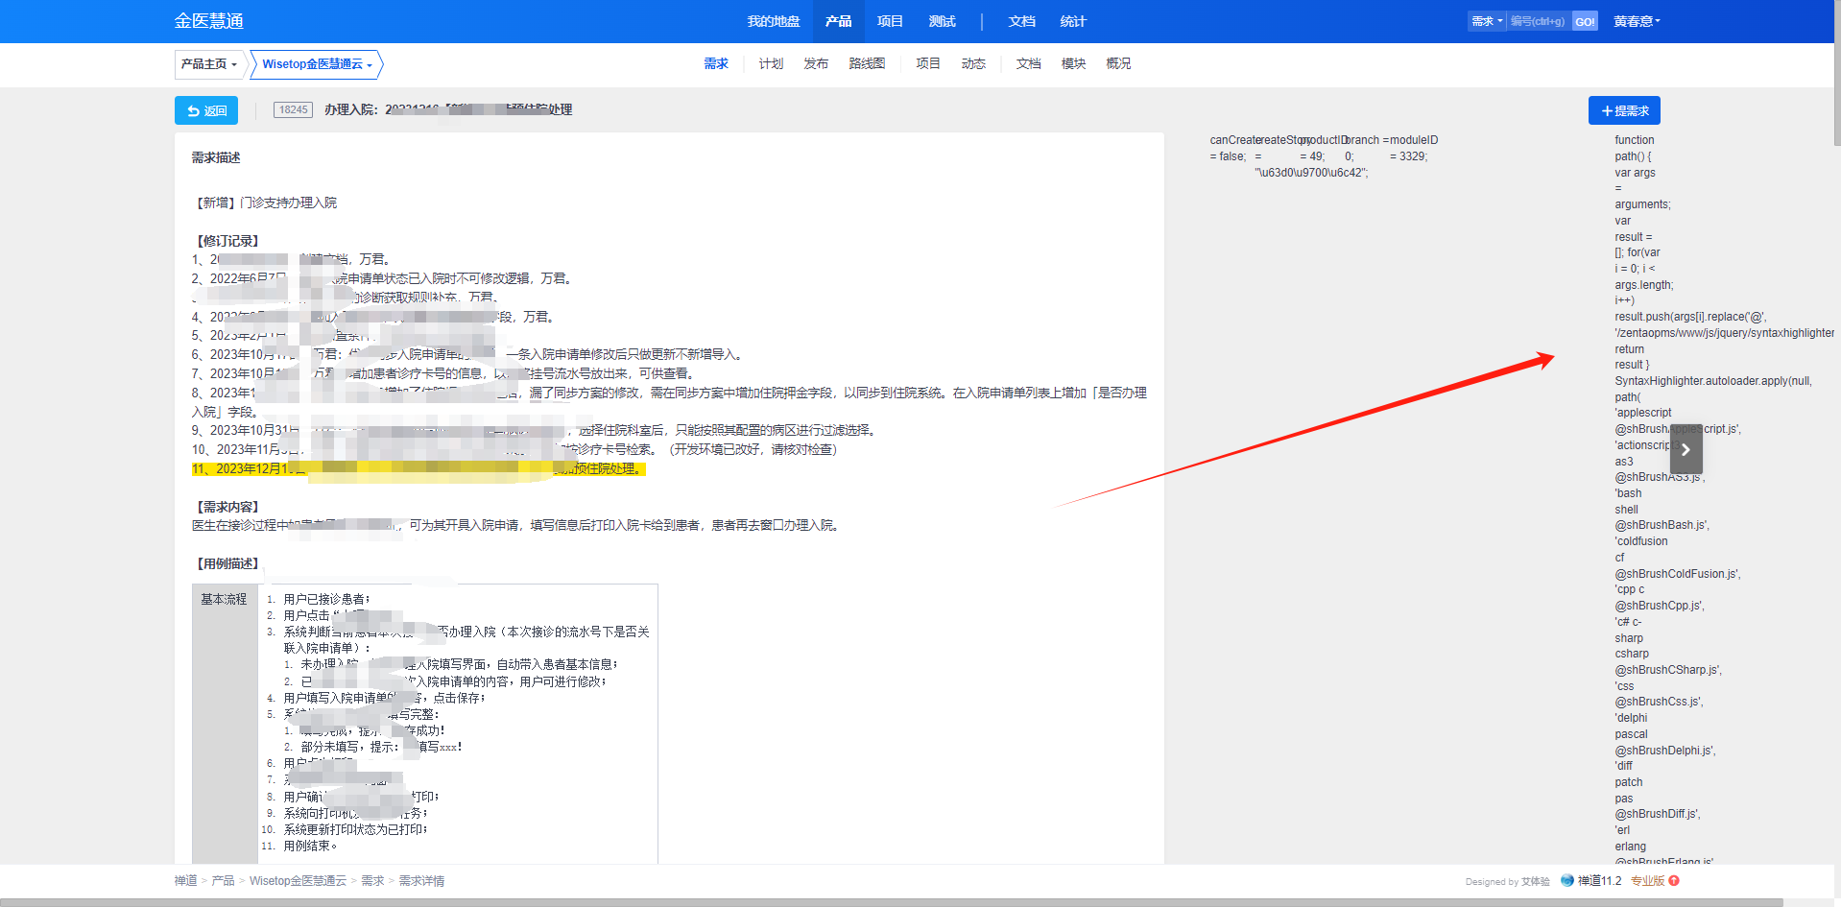Click the Wisetop金医慧通云 breadcrumb link in footer
This screenshot has width=1841, height=907.
coord(298,880)
